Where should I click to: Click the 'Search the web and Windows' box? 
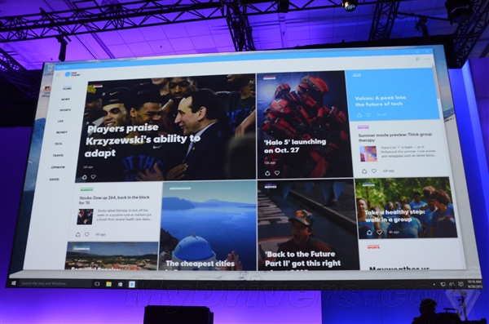55,283
